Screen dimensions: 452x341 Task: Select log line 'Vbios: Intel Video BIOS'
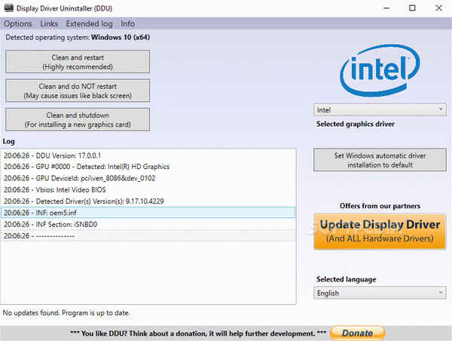148,189
